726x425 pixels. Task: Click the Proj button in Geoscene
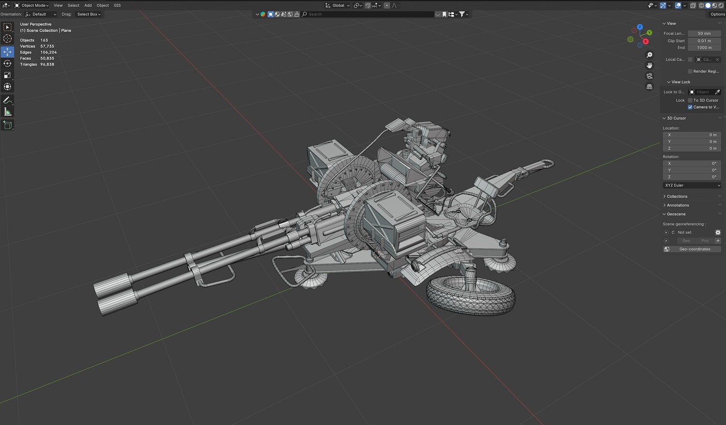[x=705, y=241]
